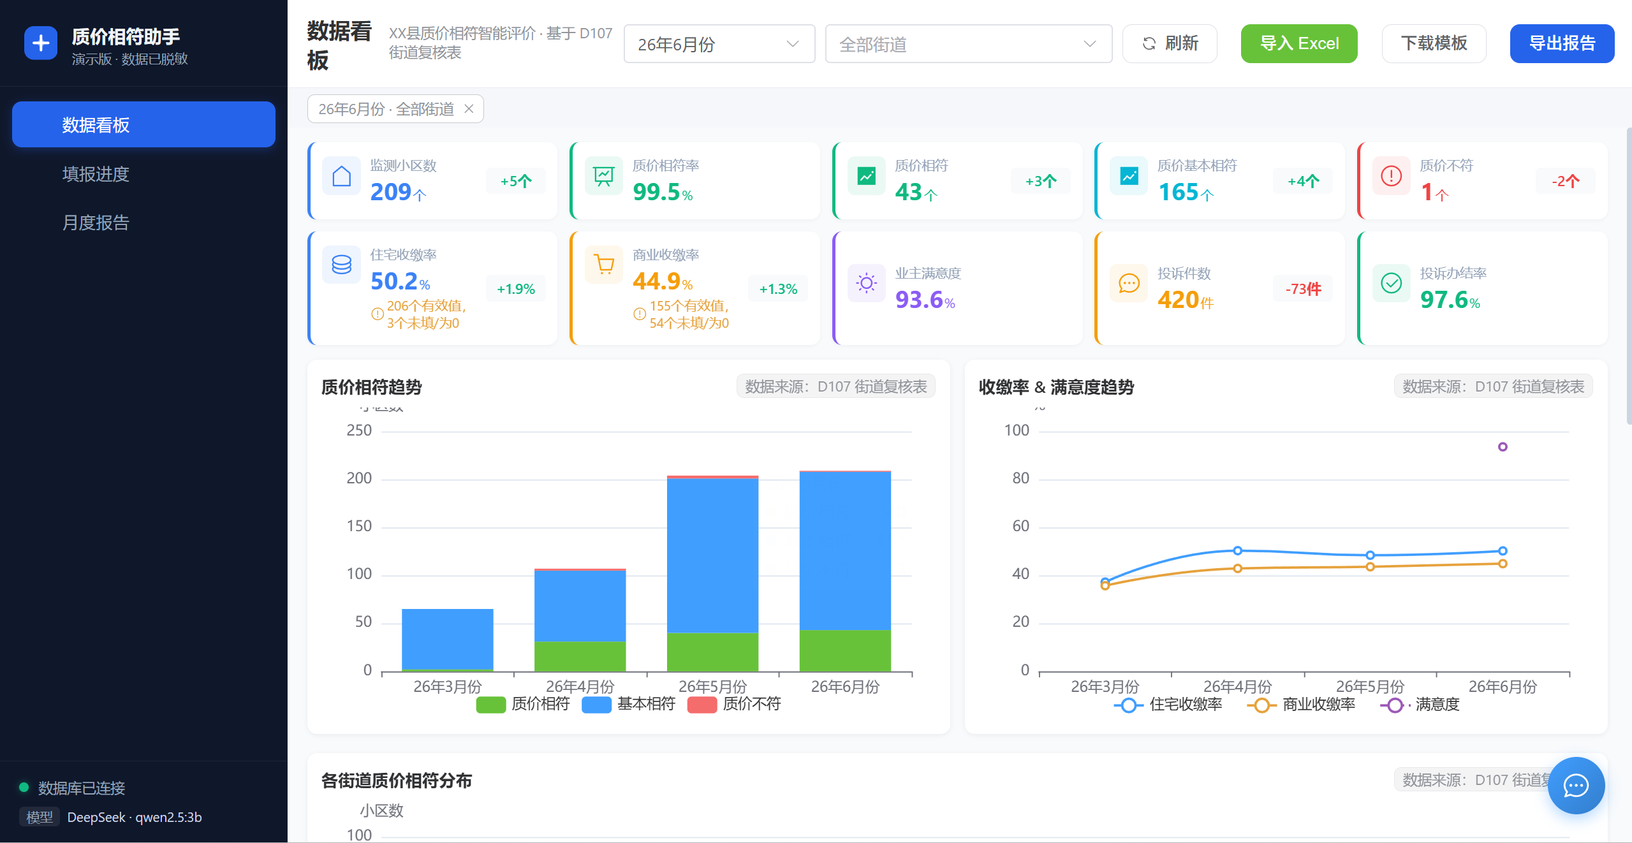Click the purple 满意度 data point
This screenshot has height=843, width=1632.
click(1503, 446)
